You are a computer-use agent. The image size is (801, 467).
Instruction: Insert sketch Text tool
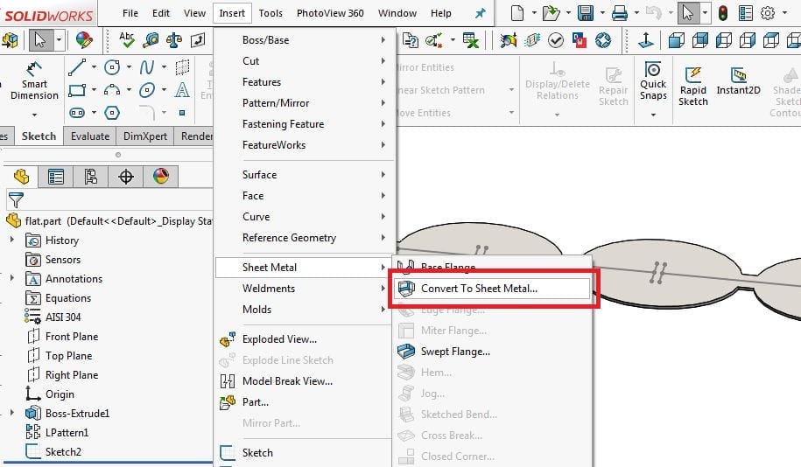(182, 90)
